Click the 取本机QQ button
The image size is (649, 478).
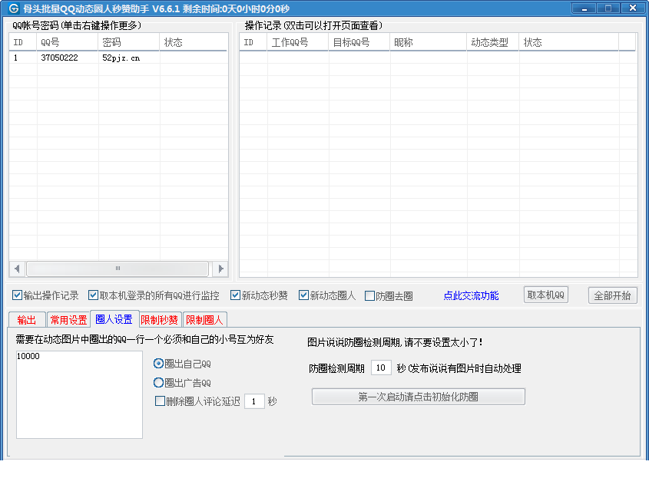(545, 295)
